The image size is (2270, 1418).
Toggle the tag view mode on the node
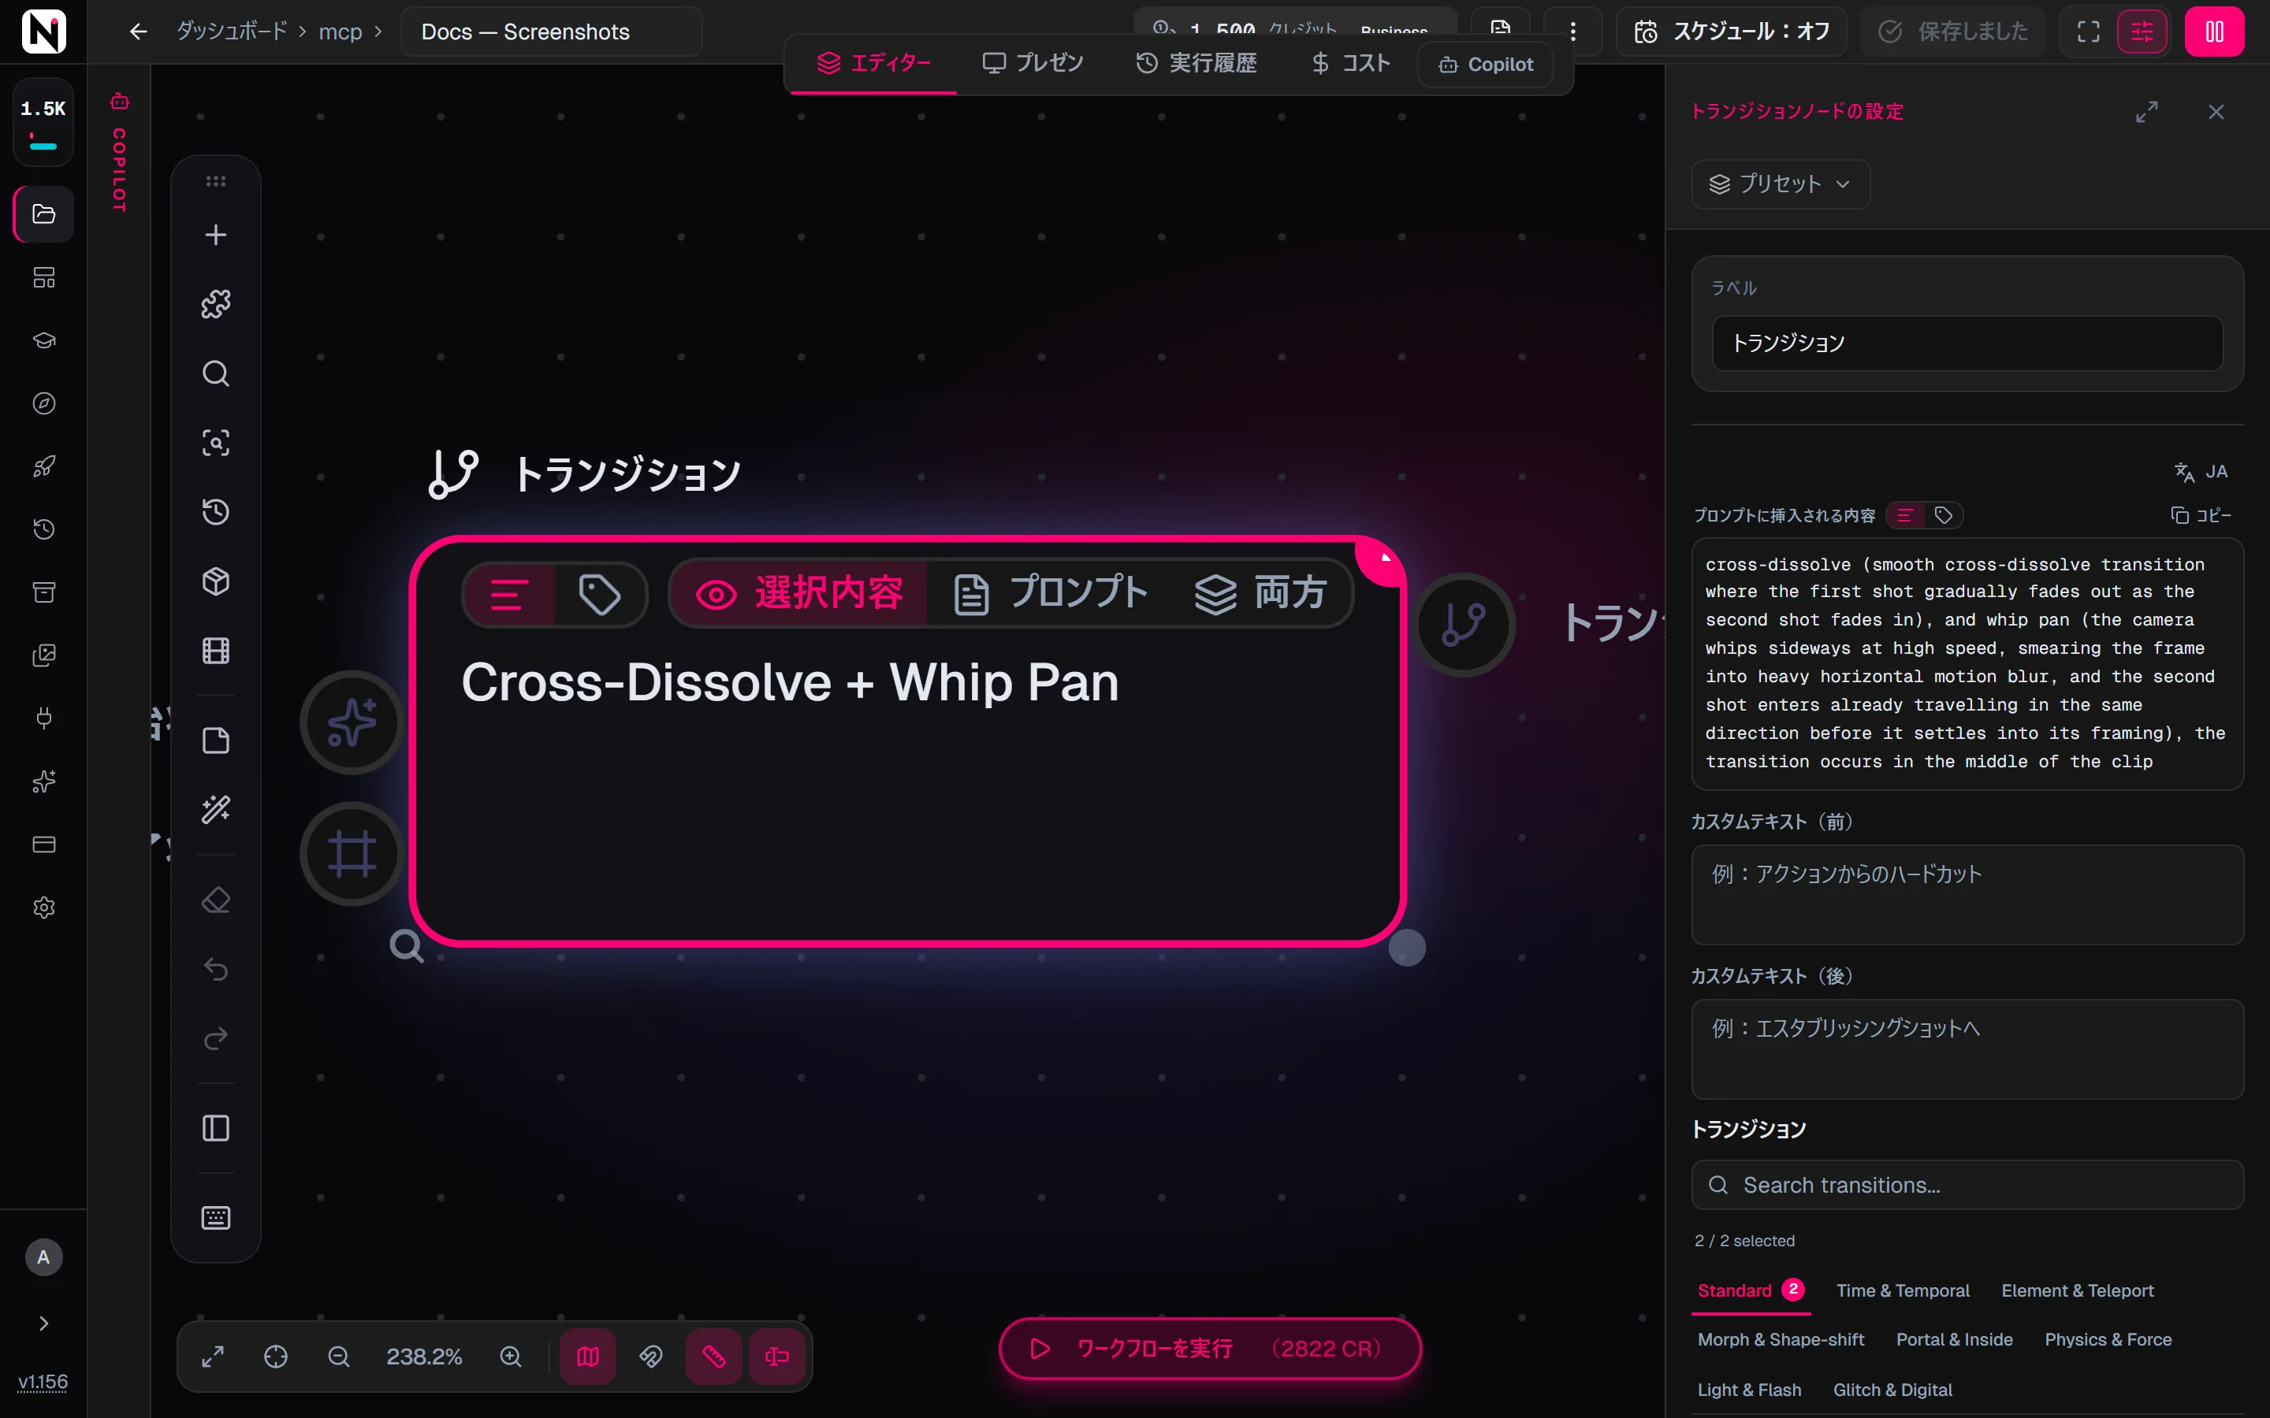pyautogui.click(x=599, y=595)
